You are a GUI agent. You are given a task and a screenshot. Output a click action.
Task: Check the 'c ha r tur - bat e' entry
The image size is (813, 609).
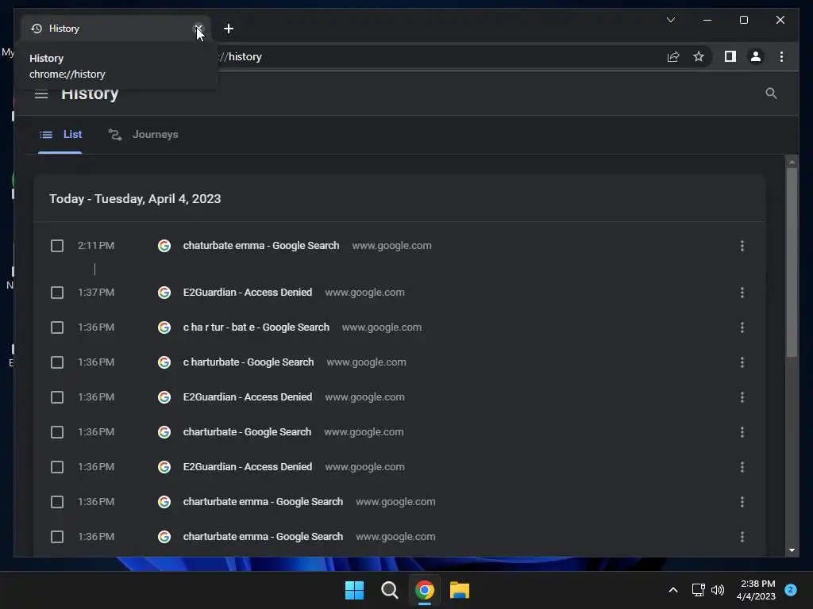(x=57, y=327)
